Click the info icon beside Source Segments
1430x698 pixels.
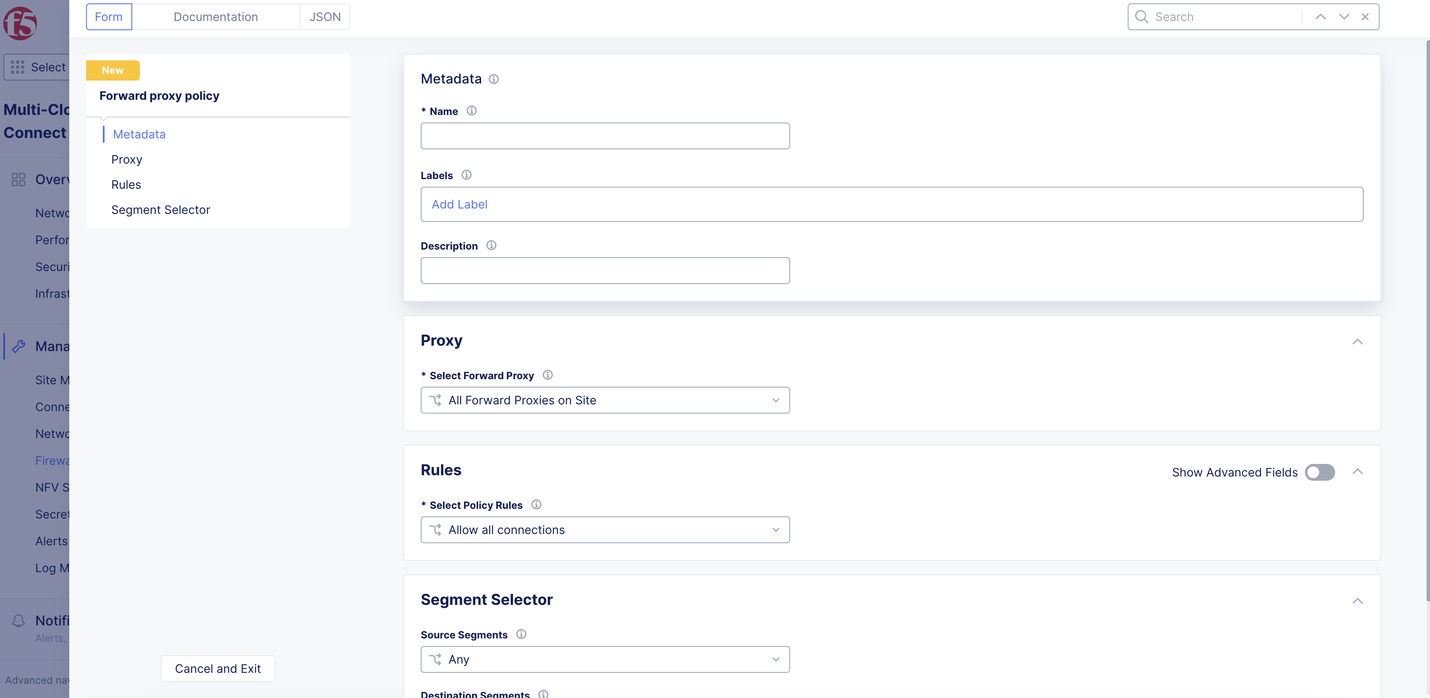click(x=521, y=634)
